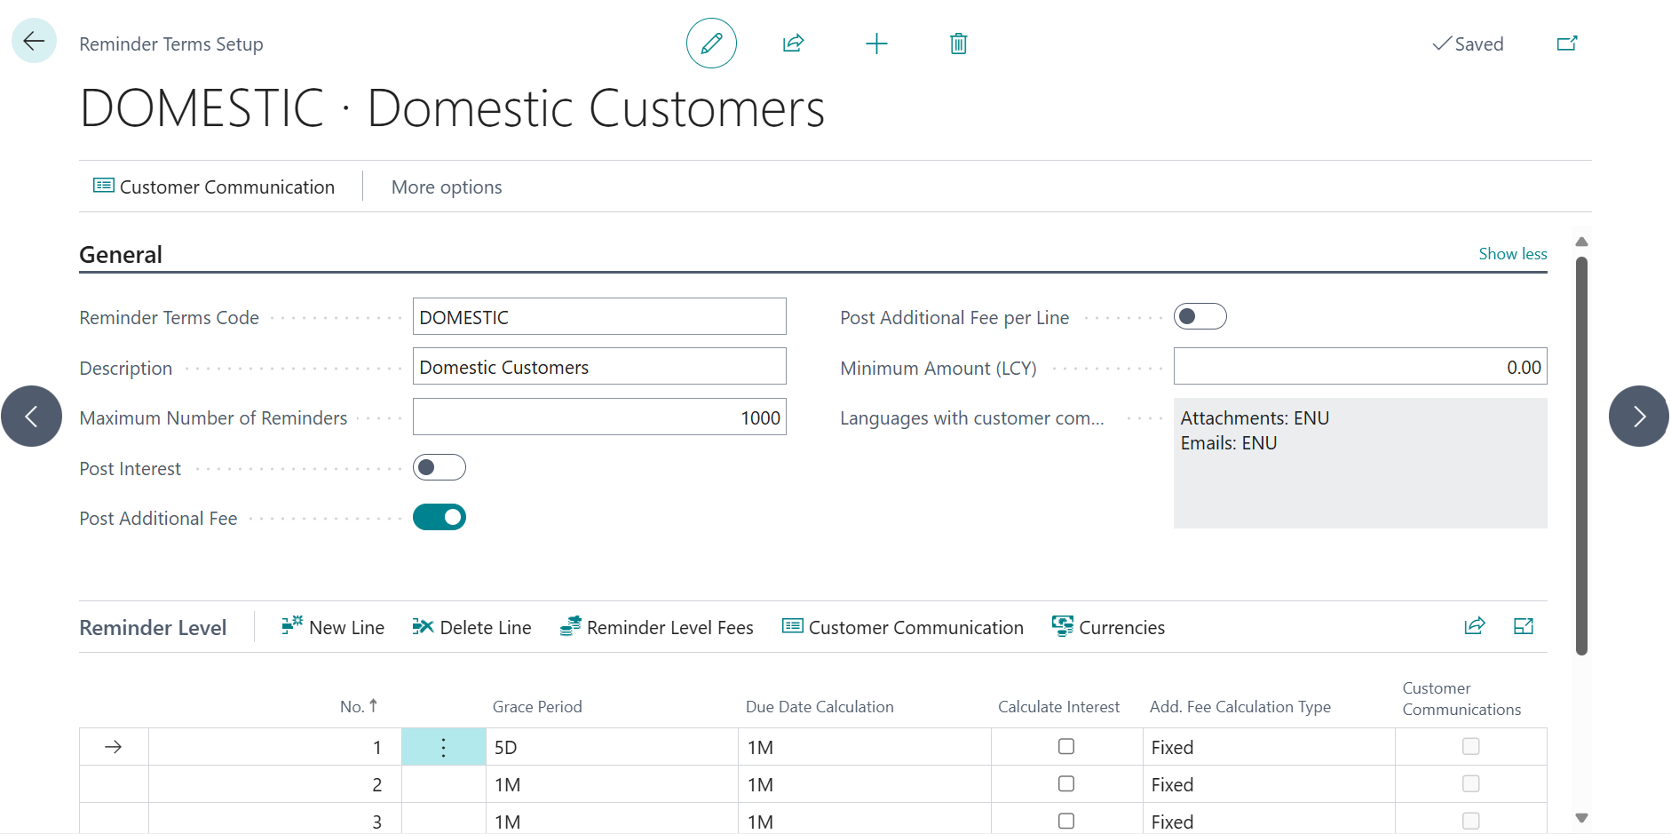Click Delete Line button
Image resolution: width=1671 pixels, height=834 pixels.
pyautogui.click(x=471, y=628)
